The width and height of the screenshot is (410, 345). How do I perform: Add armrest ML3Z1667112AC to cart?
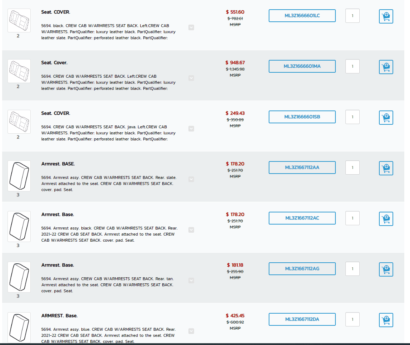[x=386, y=219]
